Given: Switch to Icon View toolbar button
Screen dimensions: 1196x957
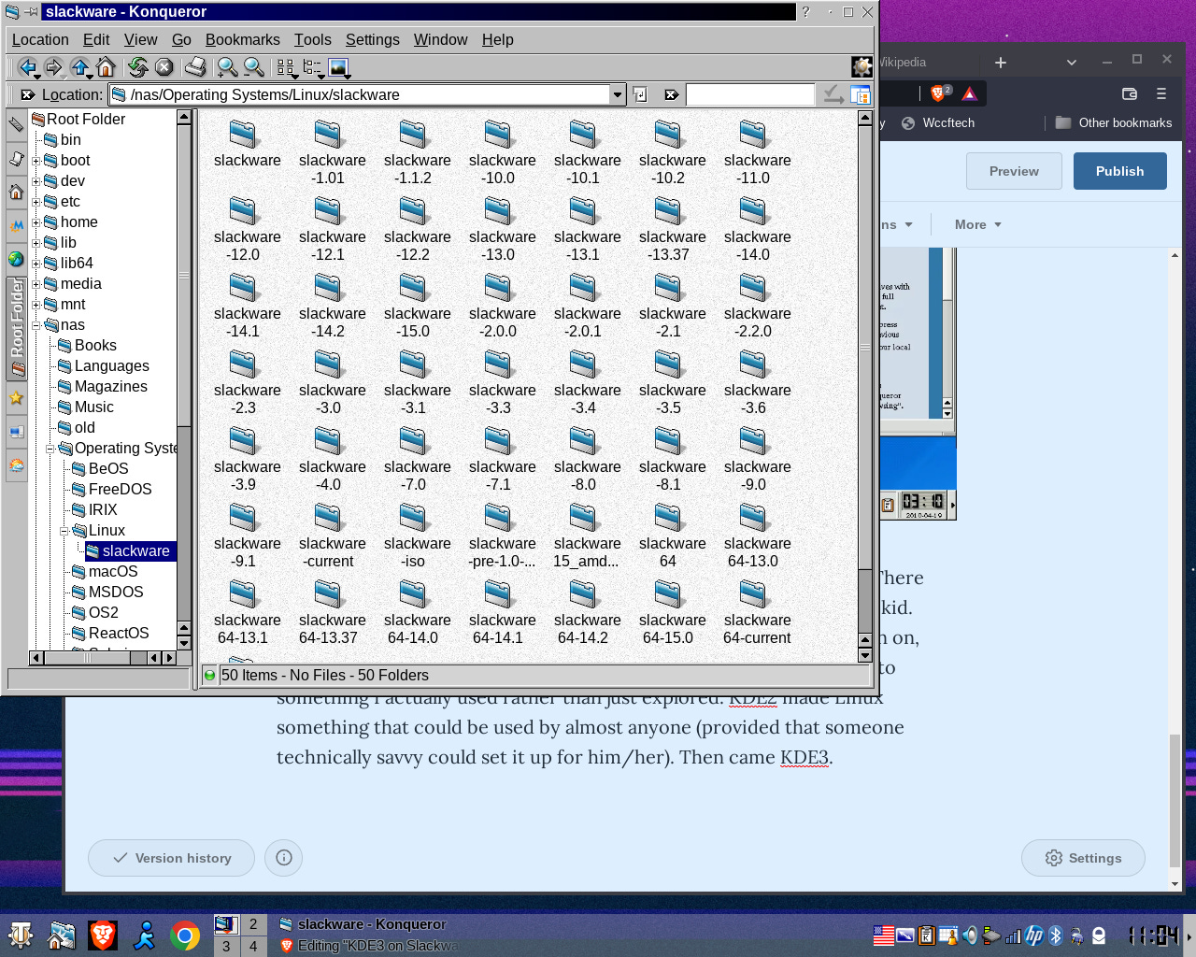Looking at the screenshot, I should pyautogui.click(x=286, y=67).
